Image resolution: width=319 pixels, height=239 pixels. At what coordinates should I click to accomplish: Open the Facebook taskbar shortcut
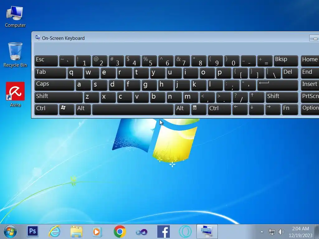[x=164, y=232]
